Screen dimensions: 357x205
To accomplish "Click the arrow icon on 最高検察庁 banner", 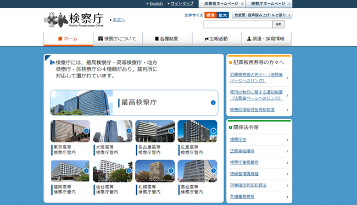I will coord(213,103).
